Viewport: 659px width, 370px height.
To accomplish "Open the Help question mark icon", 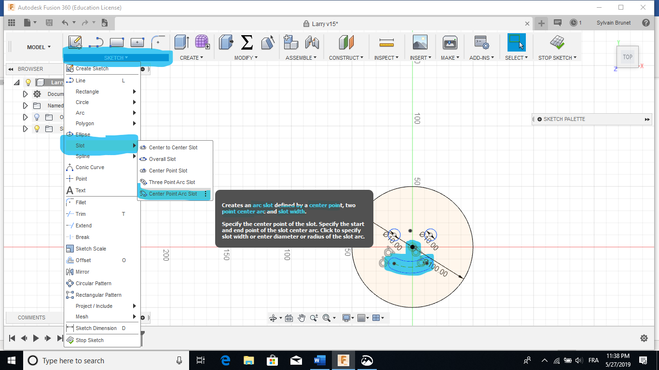I will point(646,23).
